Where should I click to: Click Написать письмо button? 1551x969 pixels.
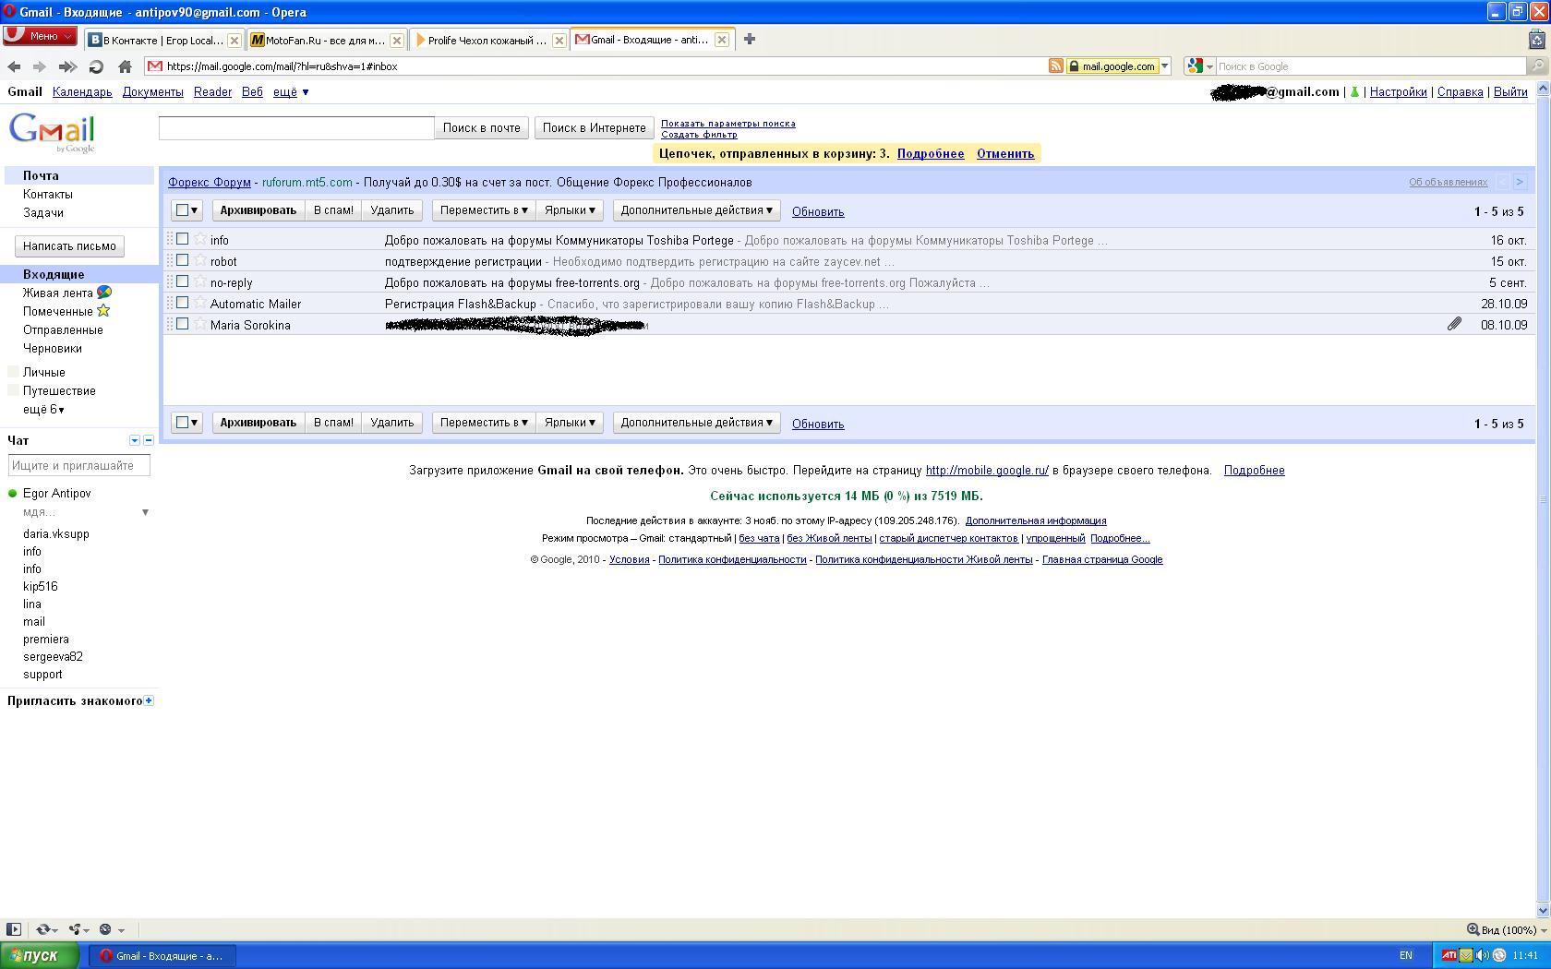69,246
